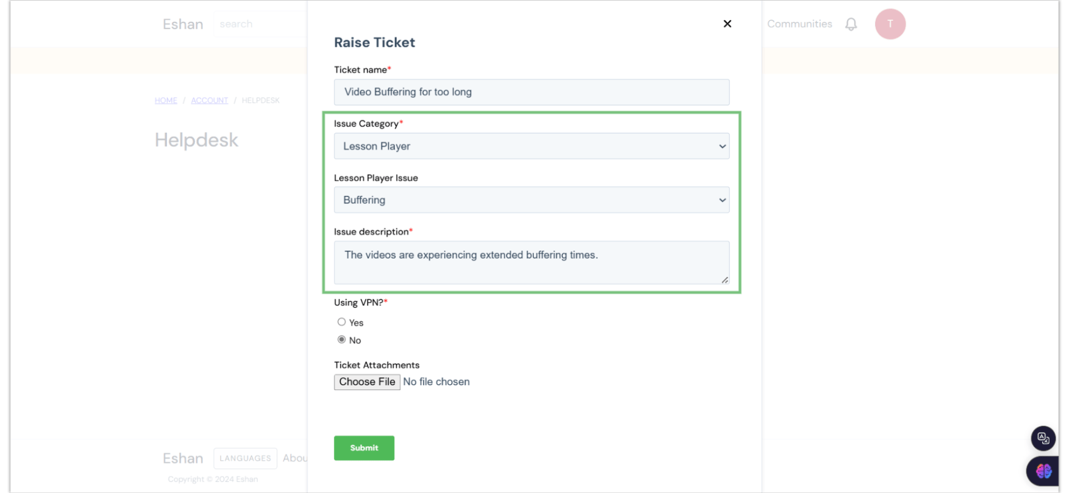Close the Raise Ticket dialog
1069x493 pixels.
[727, 24]
